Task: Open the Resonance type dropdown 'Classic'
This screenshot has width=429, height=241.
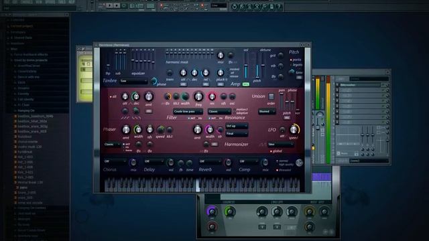Action: [219, 112]
